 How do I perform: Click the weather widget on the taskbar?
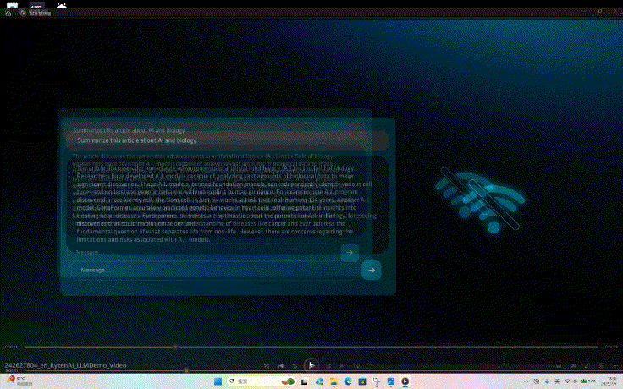click(x=17, y=382)
